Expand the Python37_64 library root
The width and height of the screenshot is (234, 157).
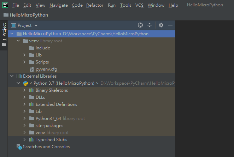pyautogui.click(x=24, y=119)
